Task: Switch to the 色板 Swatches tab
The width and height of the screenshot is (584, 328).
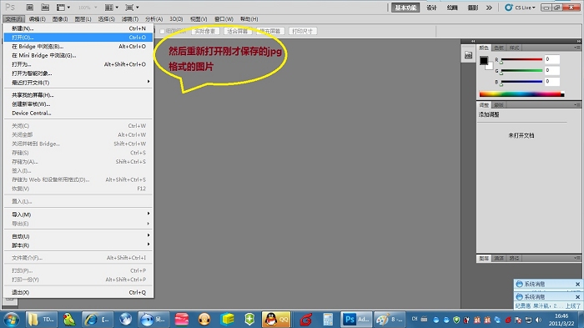Action: [499, 48]
